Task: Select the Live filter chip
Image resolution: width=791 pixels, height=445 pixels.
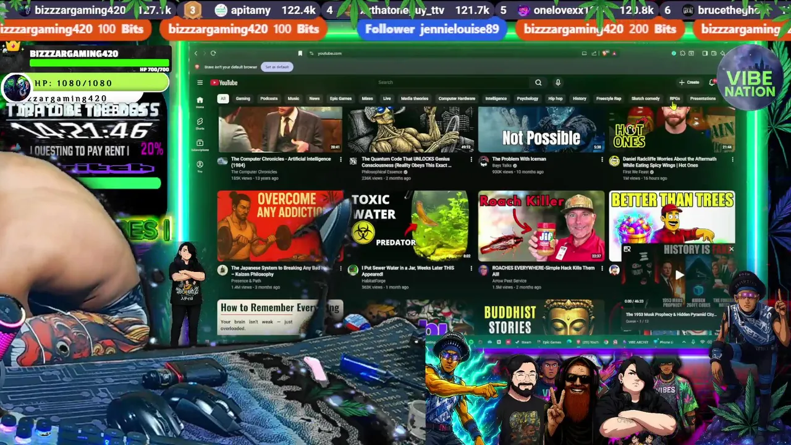Action: (x=387, y=99)
